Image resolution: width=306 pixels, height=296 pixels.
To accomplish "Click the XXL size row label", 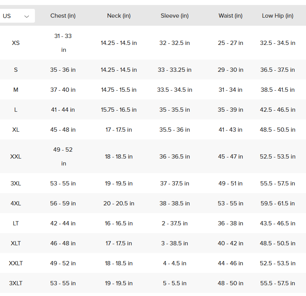I will click(16, 157).
